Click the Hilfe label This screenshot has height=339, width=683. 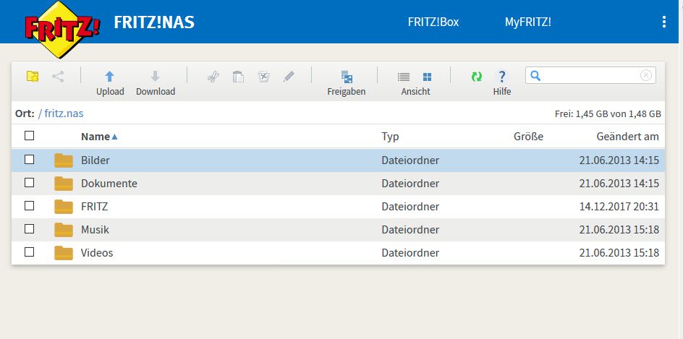(502, 91)
